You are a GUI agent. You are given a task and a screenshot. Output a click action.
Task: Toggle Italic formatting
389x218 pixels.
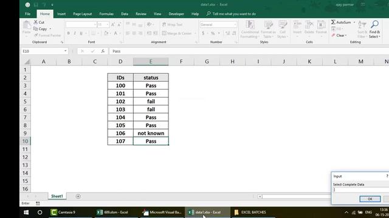pos(75,33)
